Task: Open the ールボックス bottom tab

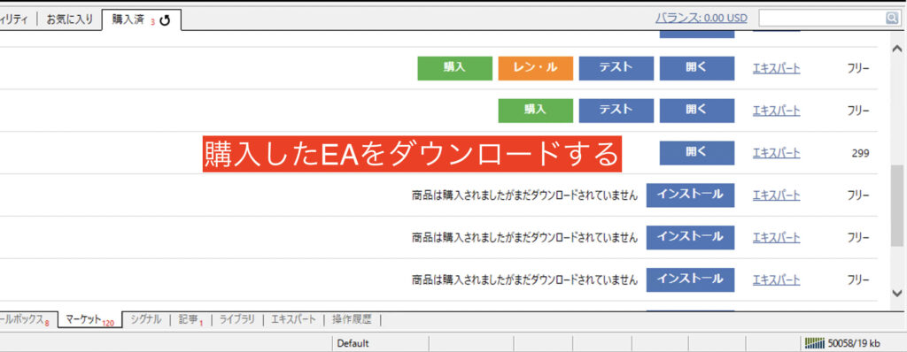Action: pos(24,319)
